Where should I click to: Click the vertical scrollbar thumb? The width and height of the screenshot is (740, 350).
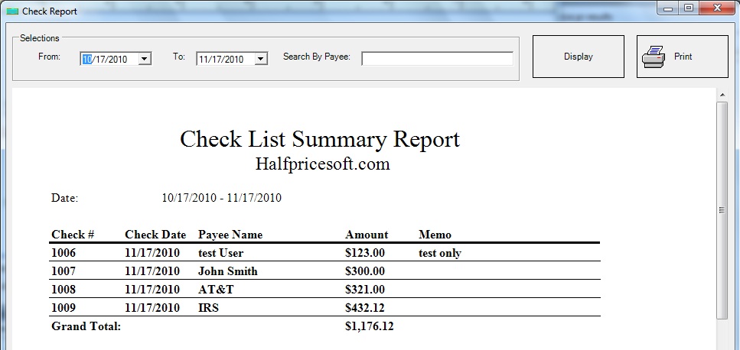coord(722,210)
